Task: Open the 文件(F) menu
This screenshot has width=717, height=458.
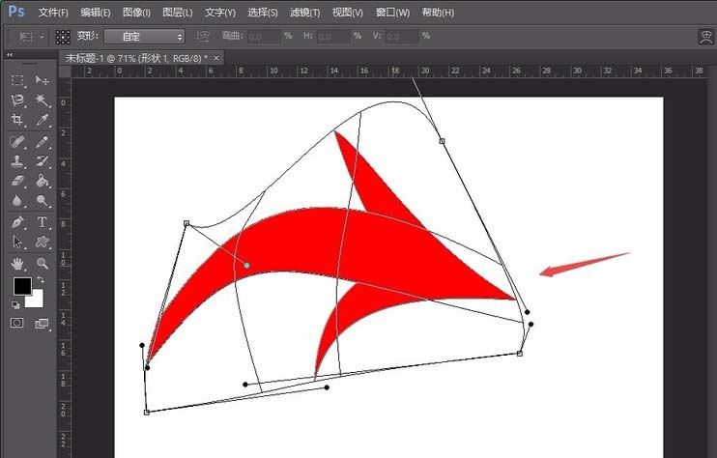Action: tap(53, 13)
